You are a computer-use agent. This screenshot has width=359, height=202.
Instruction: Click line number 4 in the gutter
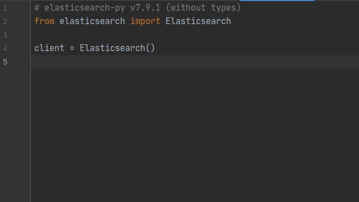(5, 48)
